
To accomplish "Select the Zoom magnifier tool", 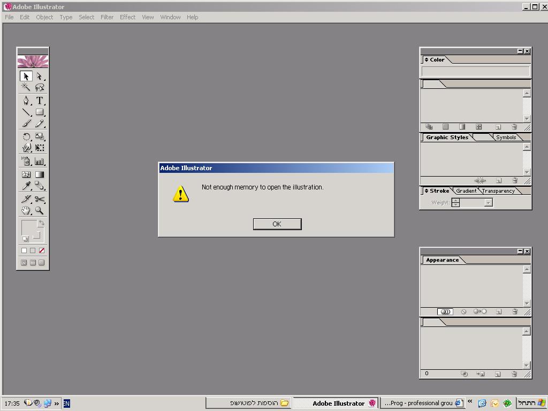I will point(40,210).
